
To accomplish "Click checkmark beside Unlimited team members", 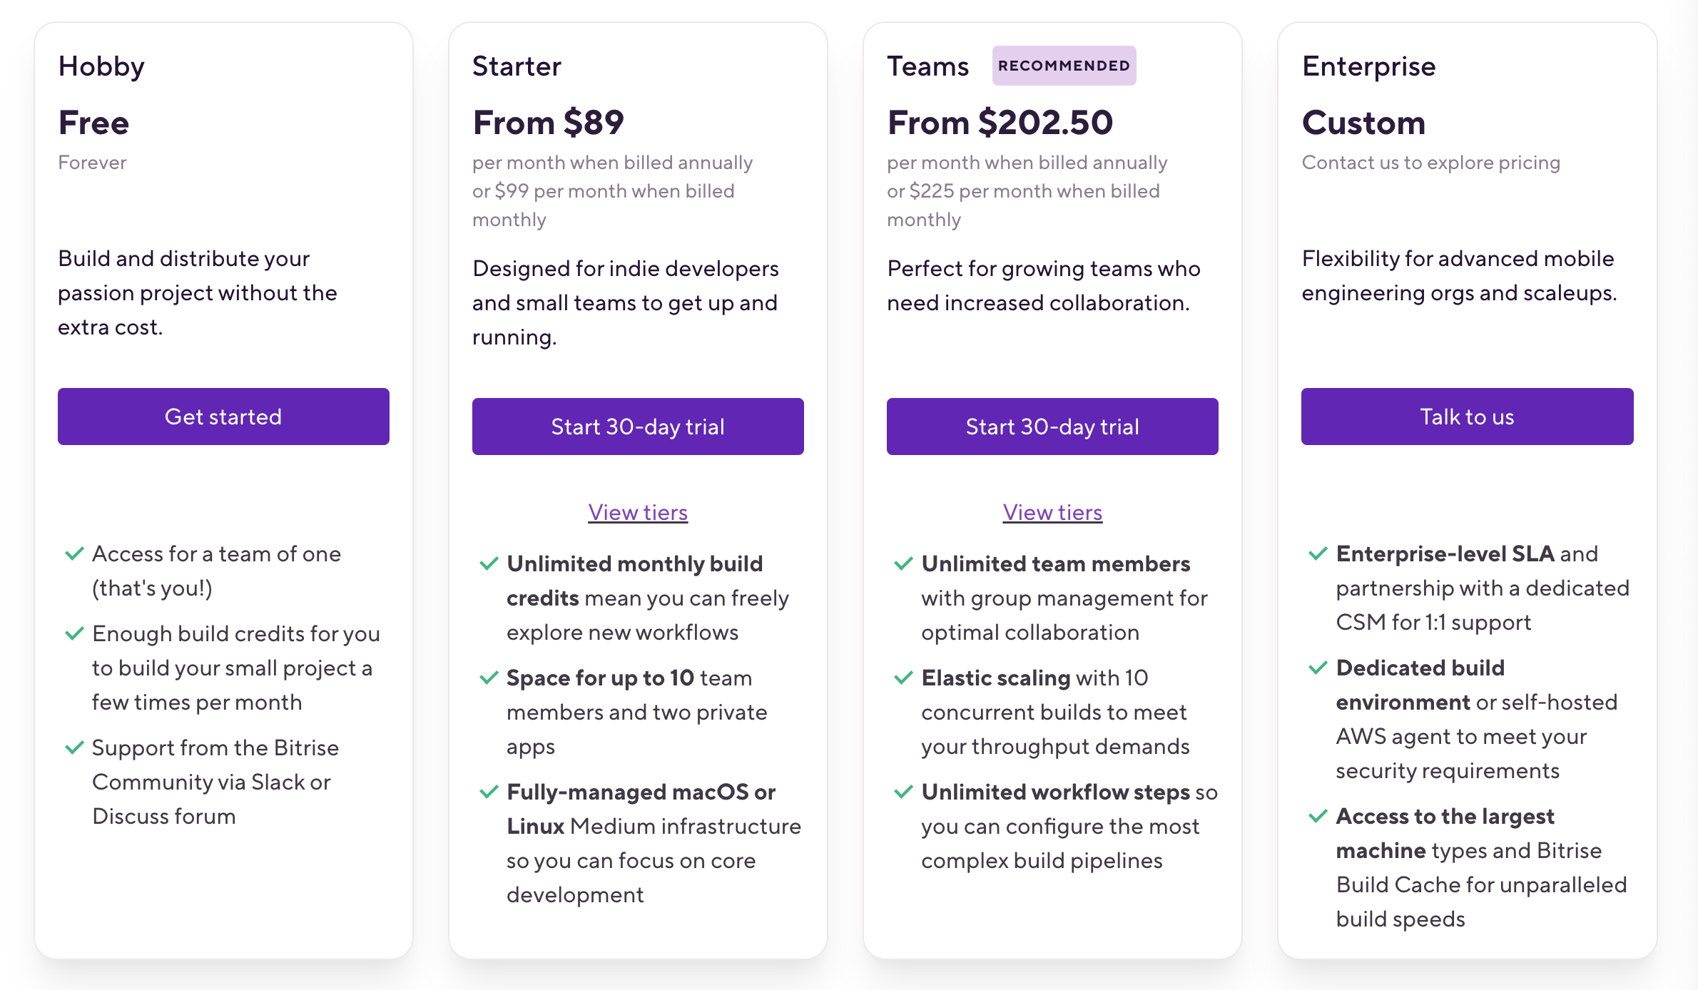I will click(903, 563).
